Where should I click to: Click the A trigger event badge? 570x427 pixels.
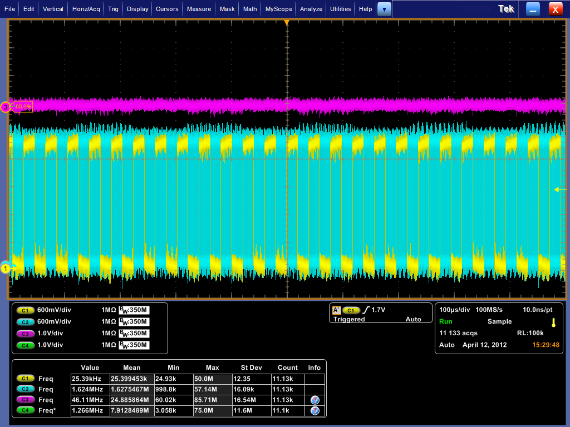tap(336, 310)
